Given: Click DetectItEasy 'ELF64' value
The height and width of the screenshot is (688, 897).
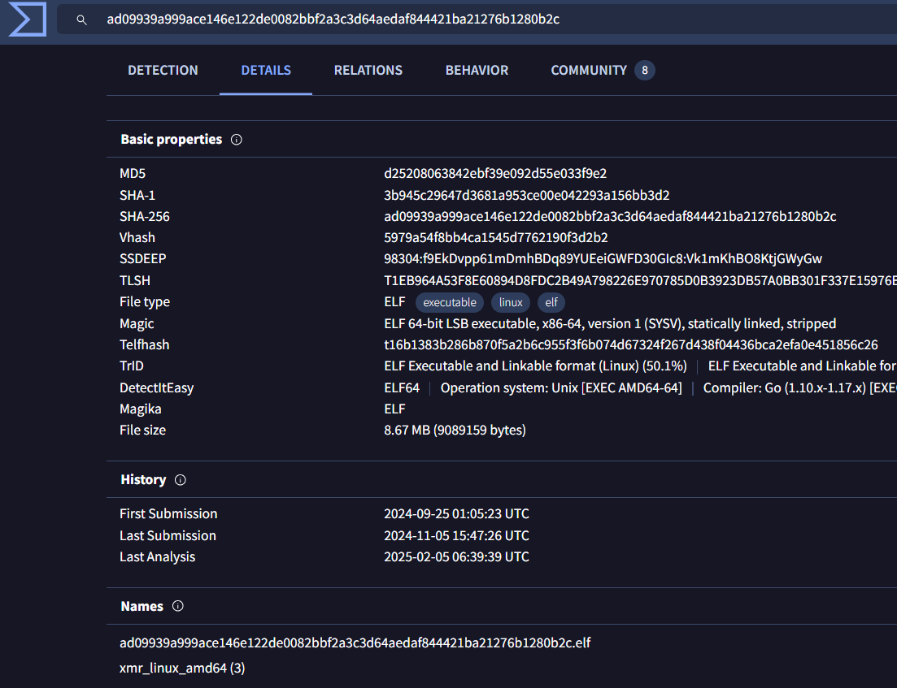Looking at the screenshot, I should click(x=402, y=388).
